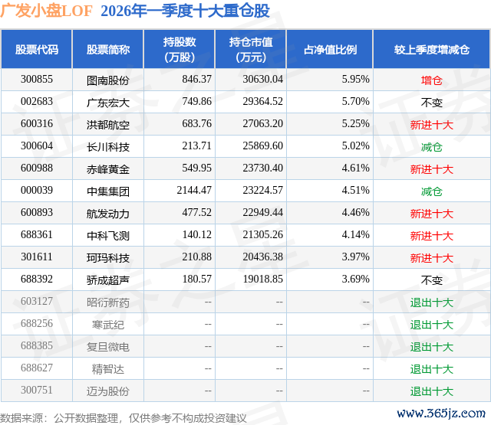Select stock code 301611
Viewport: 491px width, 425px height.
click(x=37, y=257)
